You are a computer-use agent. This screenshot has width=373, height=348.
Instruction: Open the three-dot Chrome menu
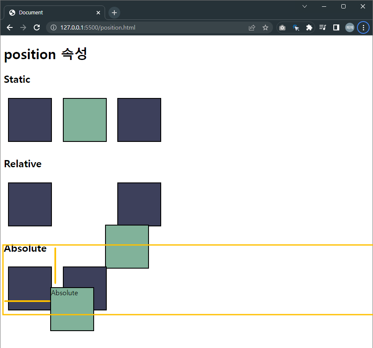click(363, 27)
